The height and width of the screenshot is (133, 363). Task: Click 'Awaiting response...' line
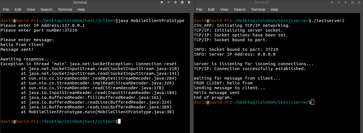click(26, 59)
